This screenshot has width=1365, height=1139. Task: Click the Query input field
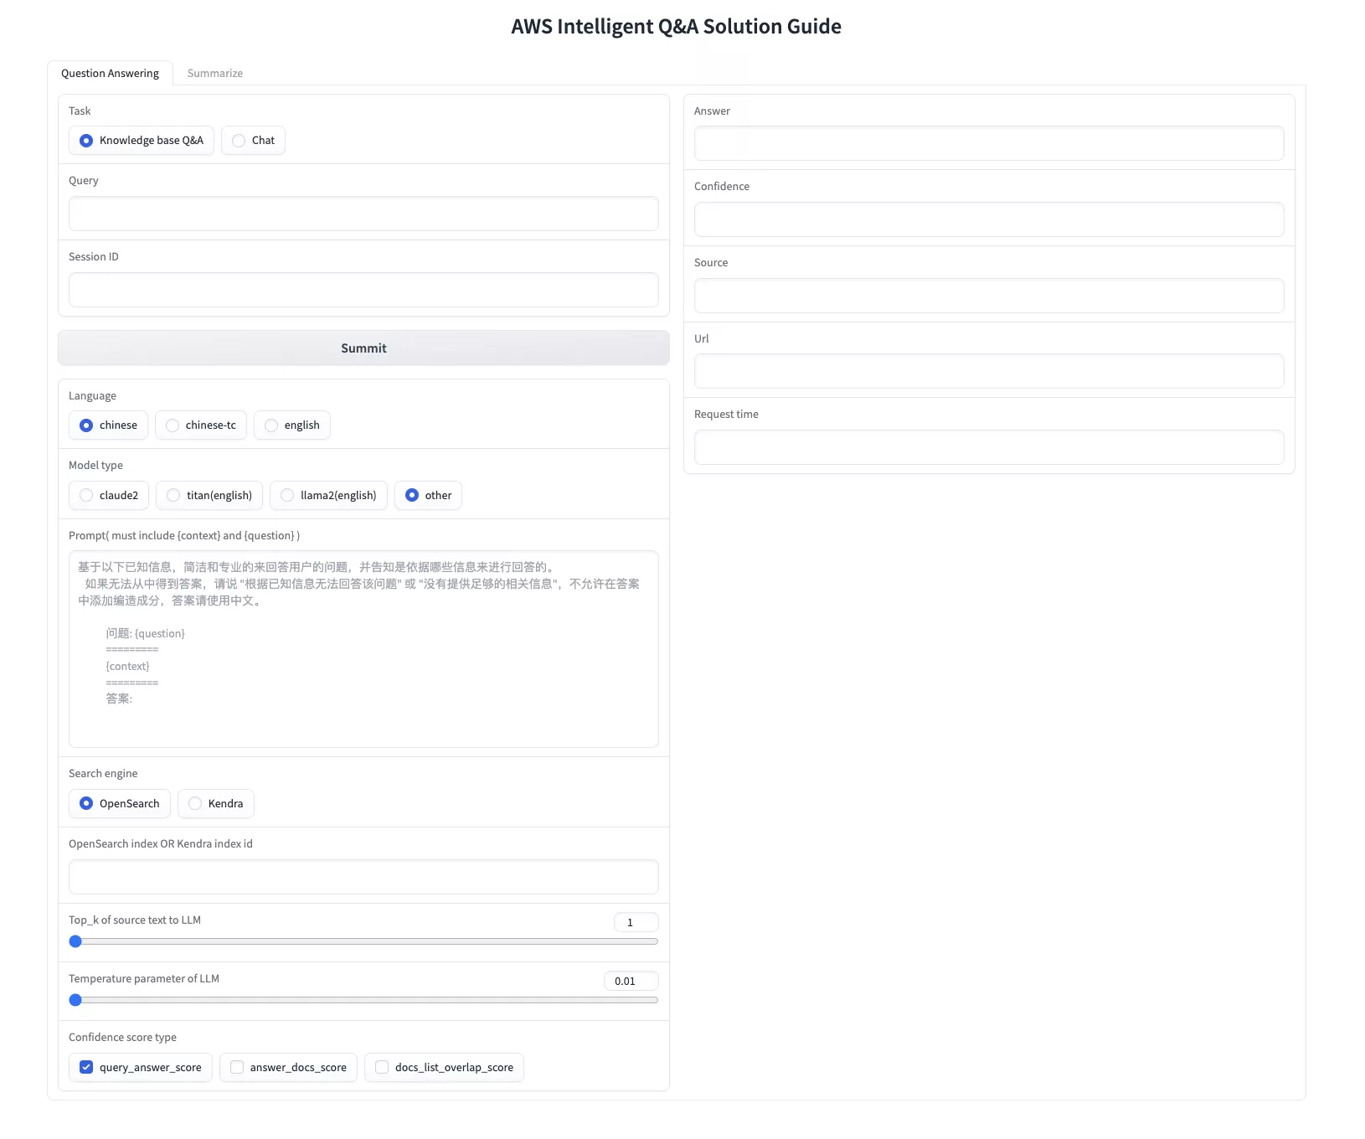click(363, 214)
